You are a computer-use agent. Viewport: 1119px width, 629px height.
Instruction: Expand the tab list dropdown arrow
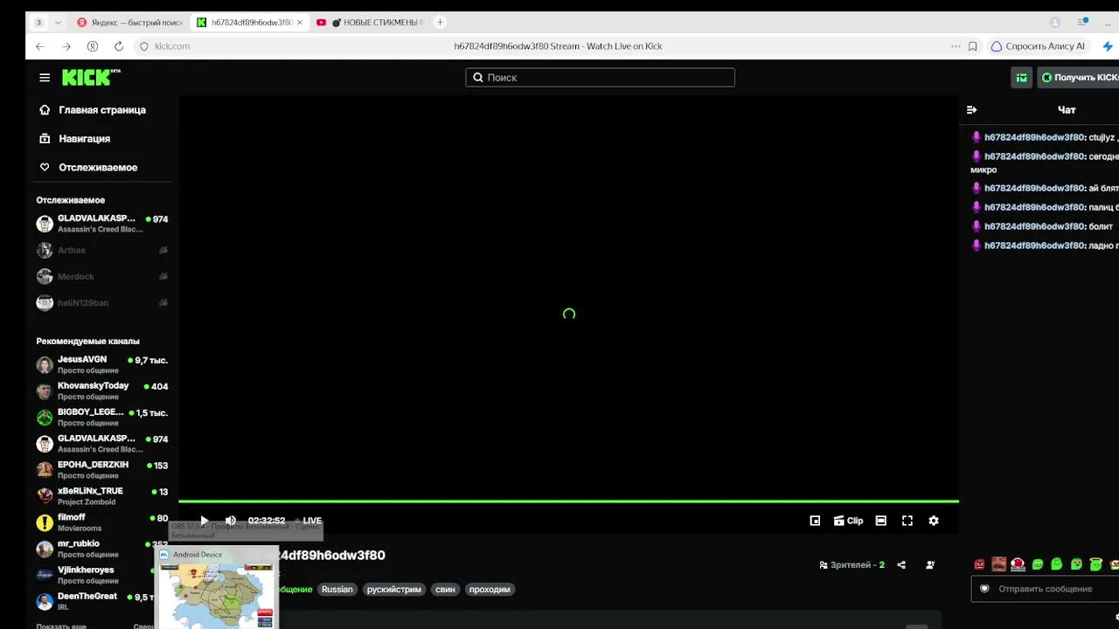click(x=58, y=23)
